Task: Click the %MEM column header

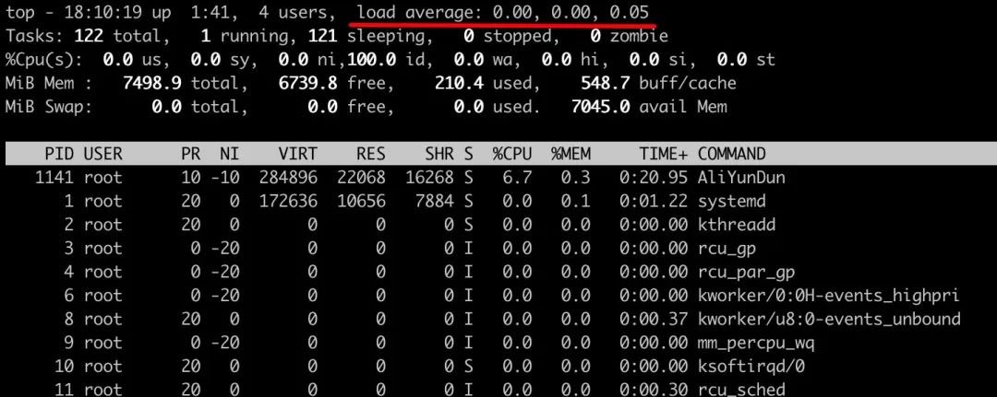Action: tap(571, 154)
